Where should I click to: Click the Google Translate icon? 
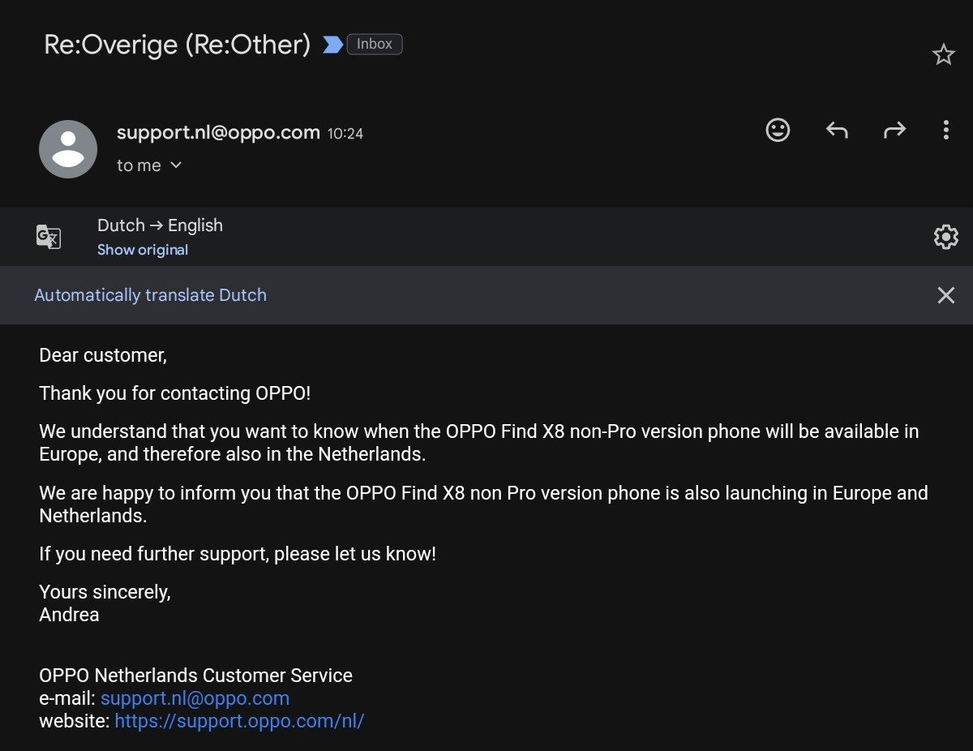click(49, 237)
